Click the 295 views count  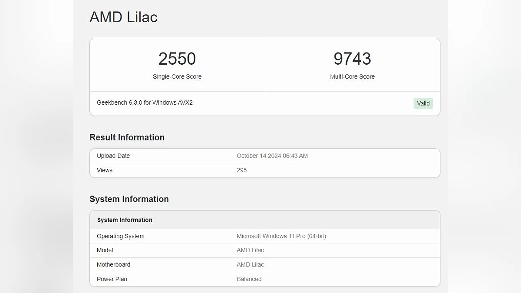pos(242,170)
